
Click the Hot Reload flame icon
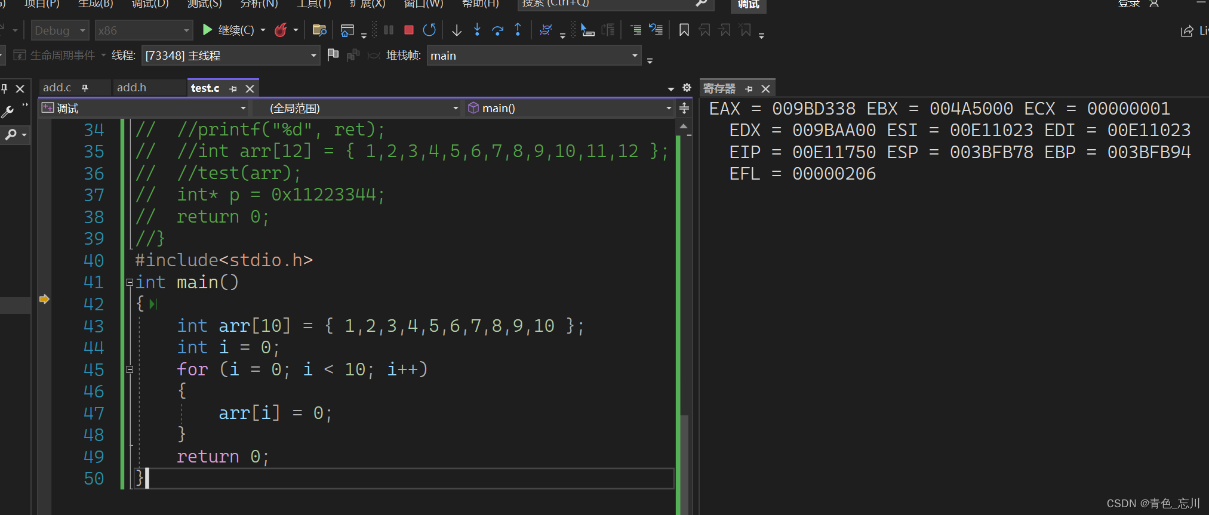click(281, 30)
